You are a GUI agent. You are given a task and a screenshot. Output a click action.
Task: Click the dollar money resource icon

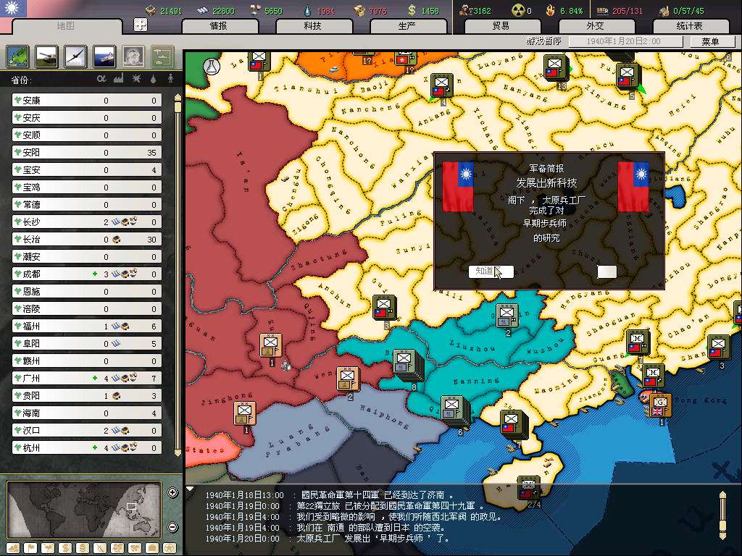(x=412, y=10)
